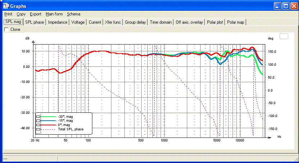Open the Schema menu

click(73, 14)
